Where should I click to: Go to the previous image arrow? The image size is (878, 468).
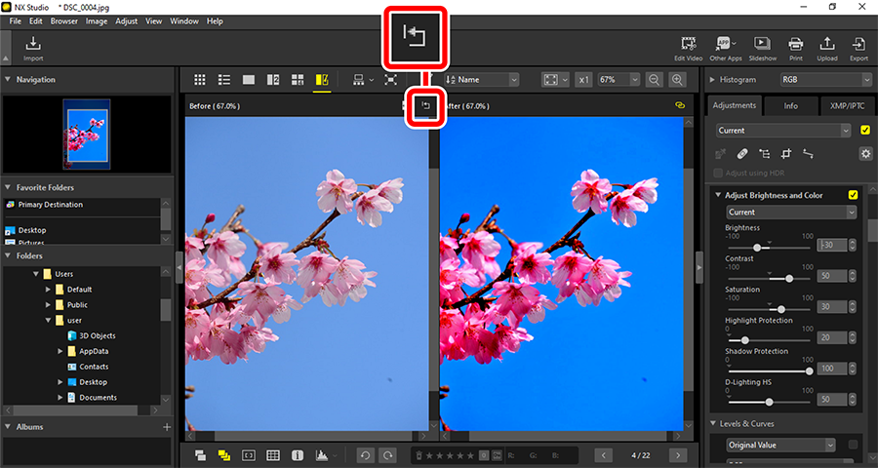pyautogui.click(x=603, y=455)
